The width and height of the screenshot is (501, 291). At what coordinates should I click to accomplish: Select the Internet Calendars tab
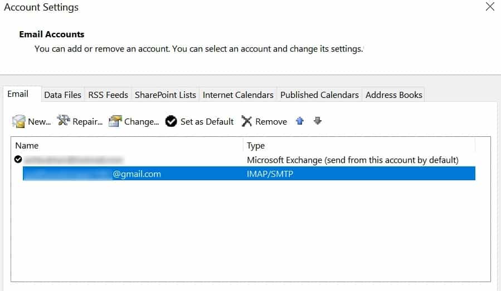[x=238, y=95]
